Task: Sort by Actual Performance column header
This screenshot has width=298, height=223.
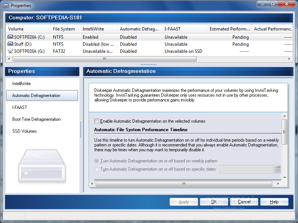Action: click(x=272, y=29)
